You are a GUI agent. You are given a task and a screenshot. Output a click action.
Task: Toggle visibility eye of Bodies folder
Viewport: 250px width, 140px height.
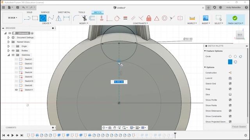click(13, 51)
